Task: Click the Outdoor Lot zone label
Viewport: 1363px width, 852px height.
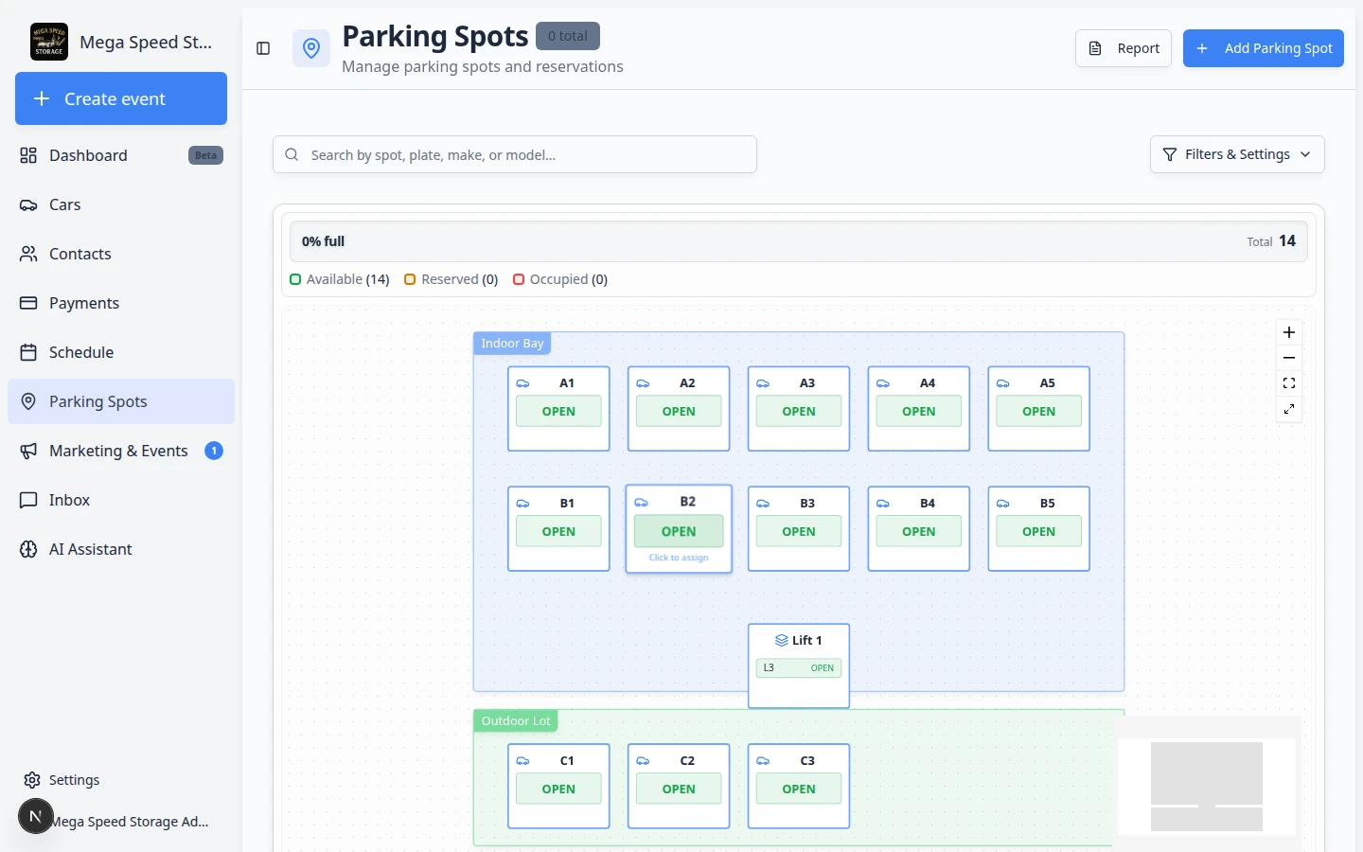Action: (516, 721)
